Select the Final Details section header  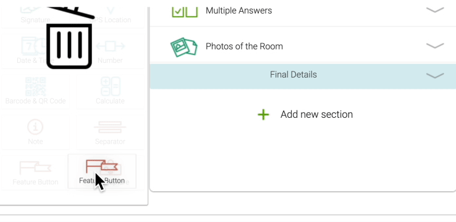pyautogui.click(x=303, y=76)
